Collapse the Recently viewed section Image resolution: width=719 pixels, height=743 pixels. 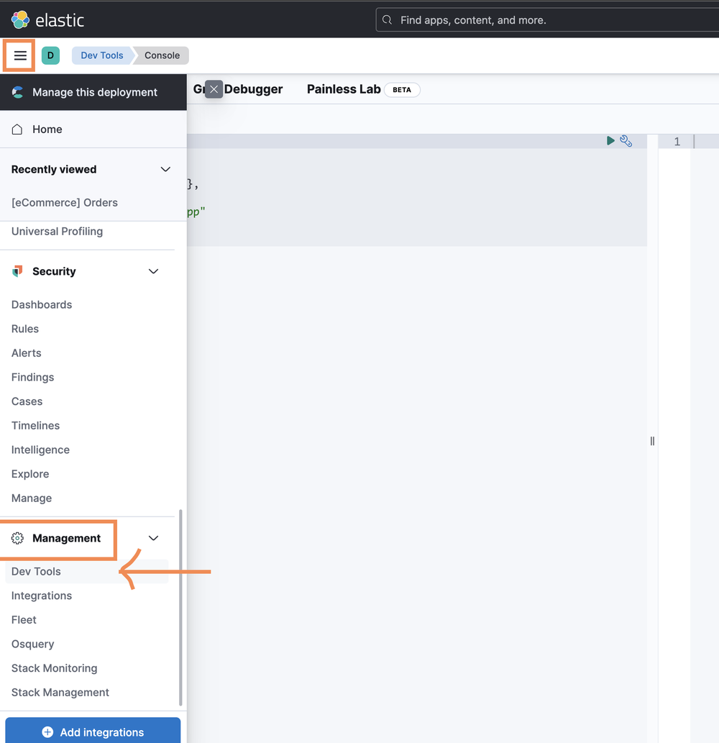(165, 170)
